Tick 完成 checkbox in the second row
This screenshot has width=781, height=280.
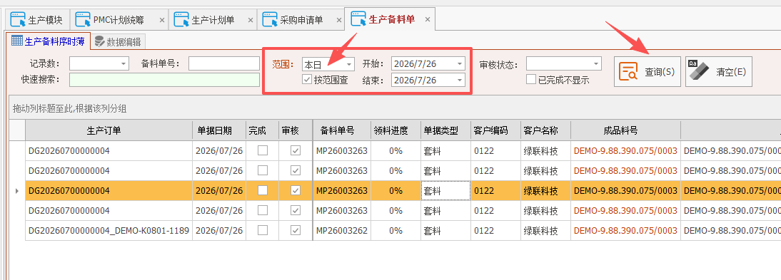point(263,170)
